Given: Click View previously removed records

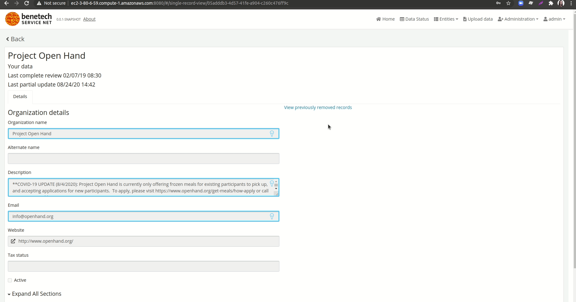Looking at the screenshot, I should pyautogui.click(x=318, y=107).
